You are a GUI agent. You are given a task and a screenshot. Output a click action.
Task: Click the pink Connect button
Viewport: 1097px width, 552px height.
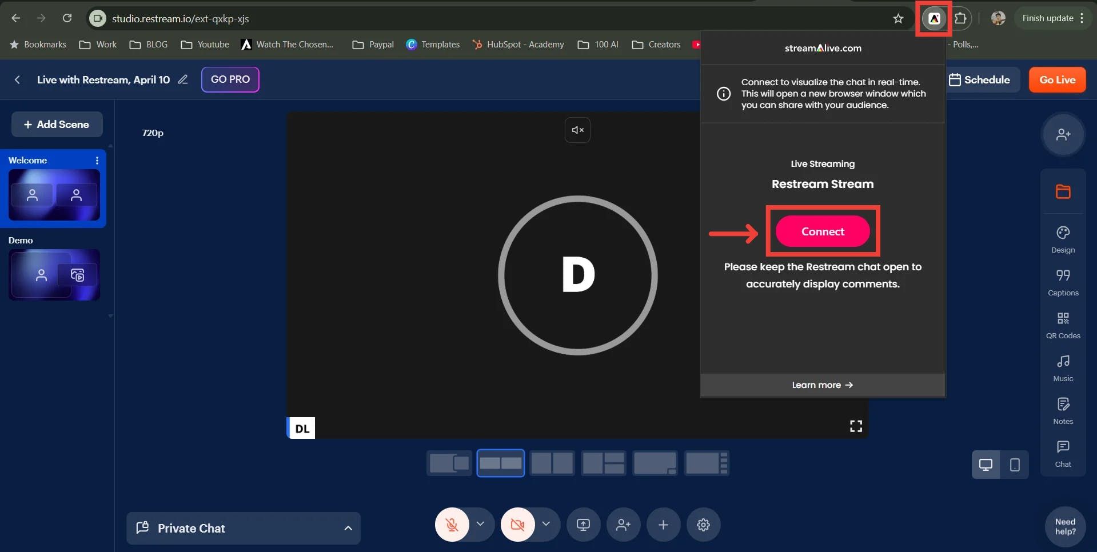[823, 231]
